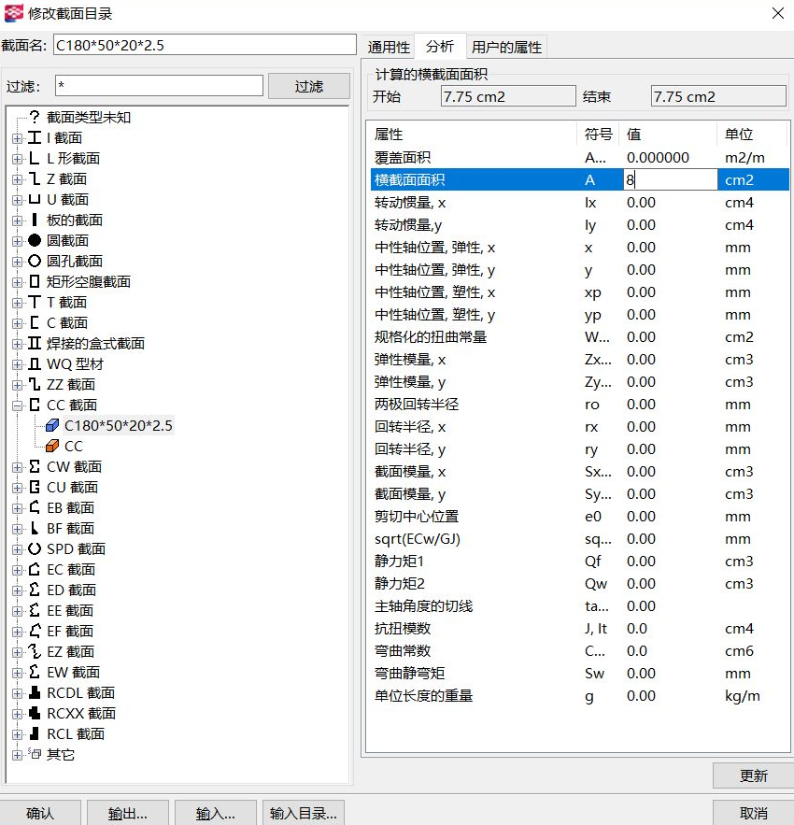Expand the CW 截面 tree node
The height and width of the screenshot is (825, 794).
point(18,467)
